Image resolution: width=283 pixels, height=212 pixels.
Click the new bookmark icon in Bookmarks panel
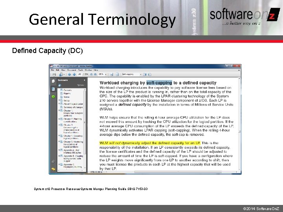[x=60, y=85]
